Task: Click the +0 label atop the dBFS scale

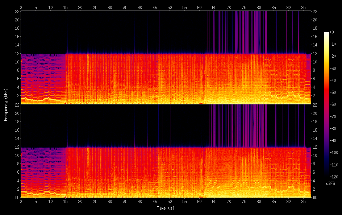Action: point(332,32)
